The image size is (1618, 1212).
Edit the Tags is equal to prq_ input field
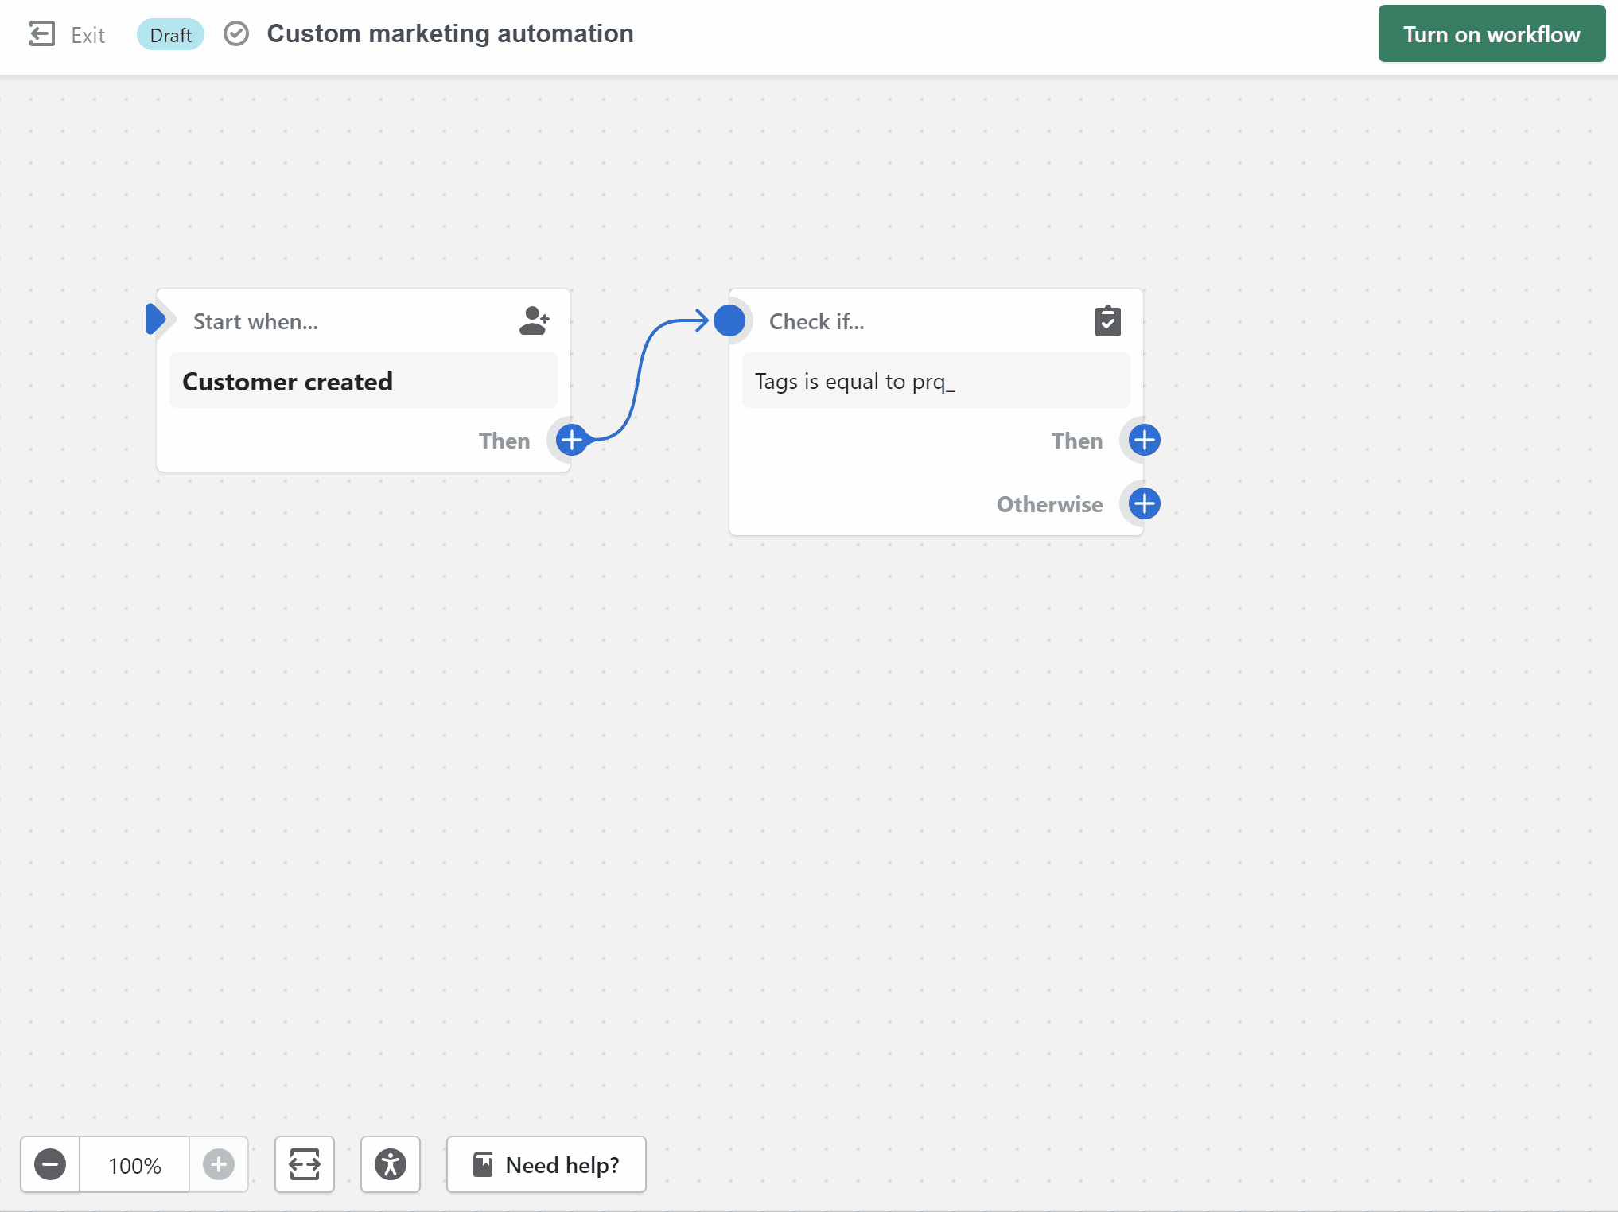[935, 381]
